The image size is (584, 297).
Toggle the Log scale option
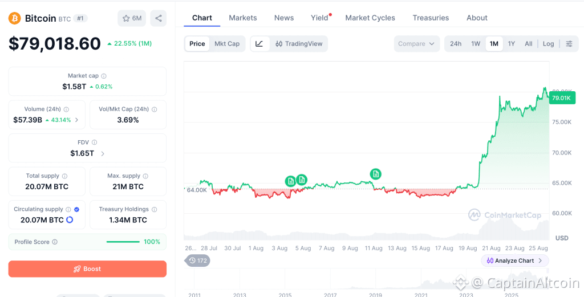pos(548,44)
